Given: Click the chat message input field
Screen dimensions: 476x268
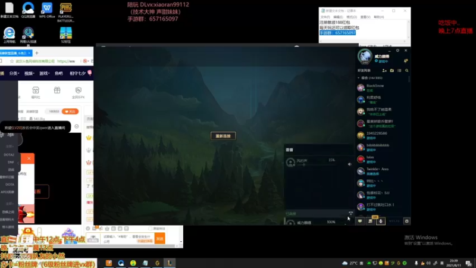Looking at the screenshot, I should click(x=127, y=239).
